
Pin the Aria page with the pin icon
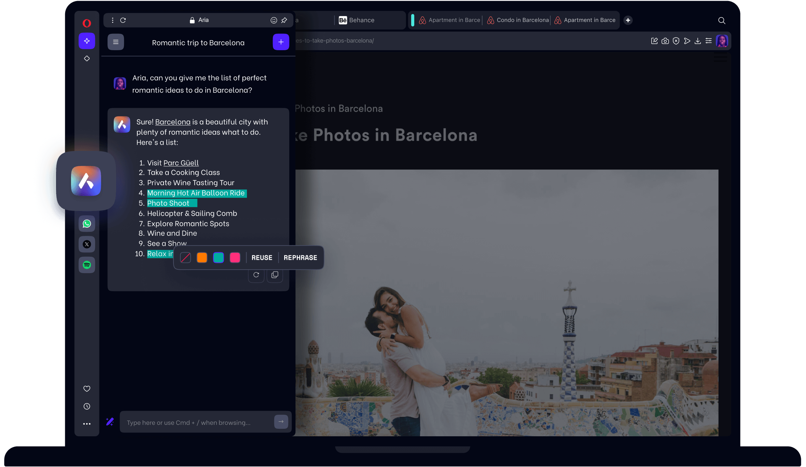pyautogui.click(x=284, y=20)
